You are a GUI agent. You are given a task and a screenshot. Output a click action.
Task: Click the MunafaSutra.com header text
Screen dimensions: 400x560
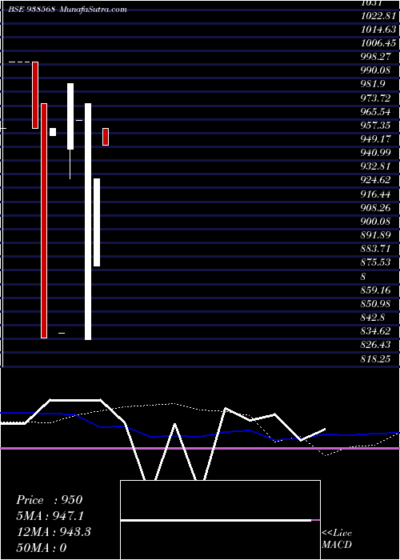pyautogui.click(x=94, y=10)
